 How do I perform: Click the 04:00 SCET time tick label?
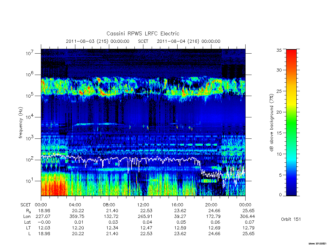point(75,205)
